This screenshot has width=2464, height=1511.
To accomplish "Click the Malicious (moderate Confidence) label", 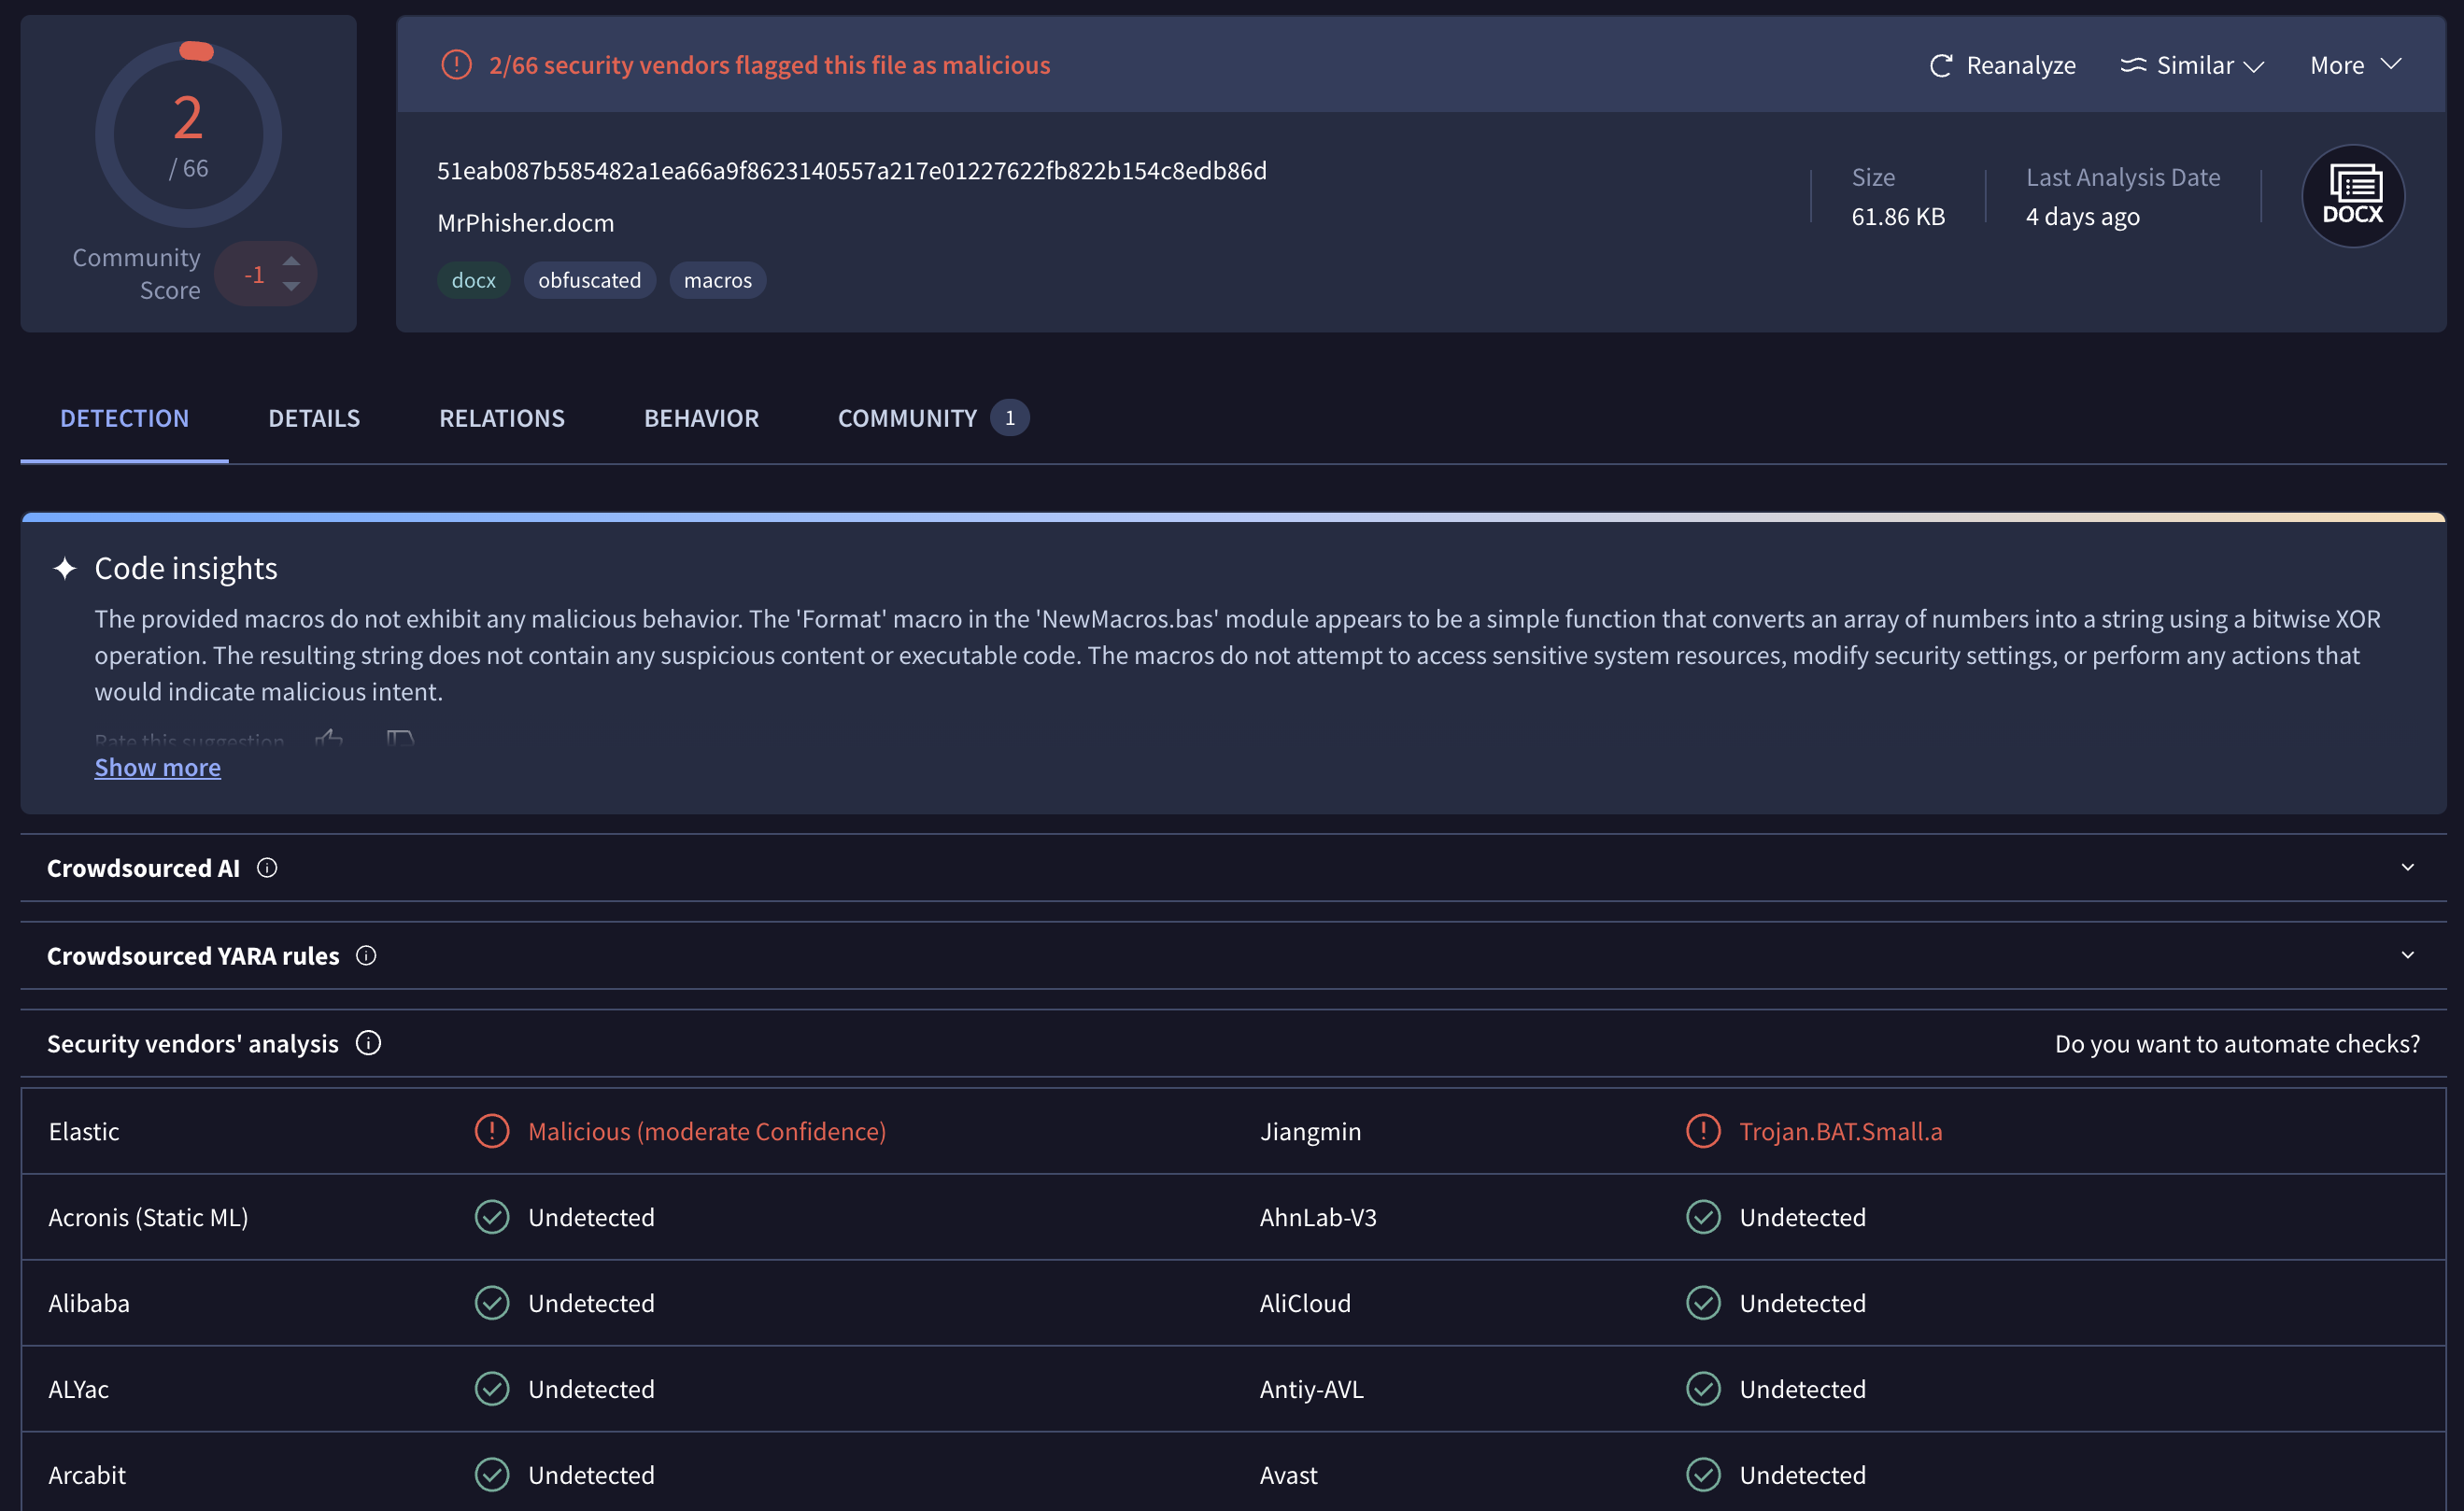I will click(x=707, y=1131).
